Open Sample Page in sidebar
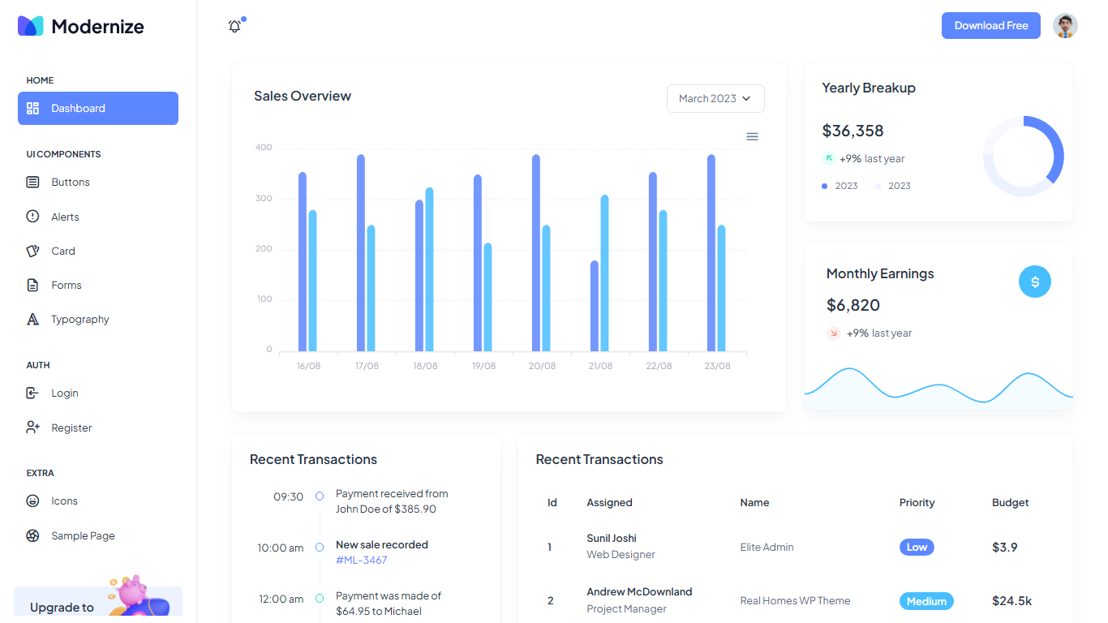Image resolution: width=1108 pixels, height=623 pixels. [83, 535]
